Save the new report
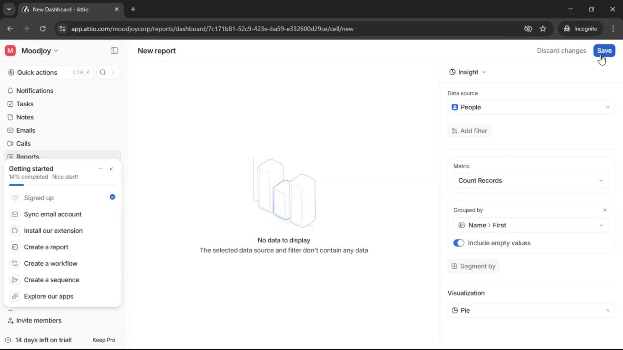This screenshot has width=623, height=350. (604, 51)
